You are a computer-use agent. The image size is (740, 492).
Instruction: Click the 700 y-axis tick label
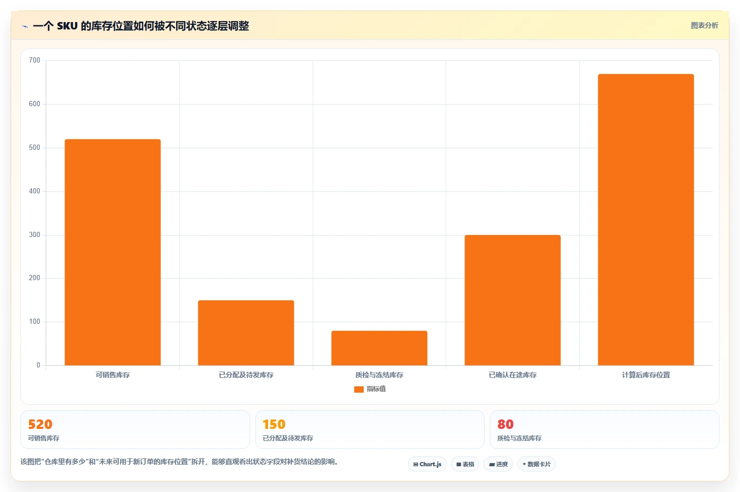[x=35, y=60]
